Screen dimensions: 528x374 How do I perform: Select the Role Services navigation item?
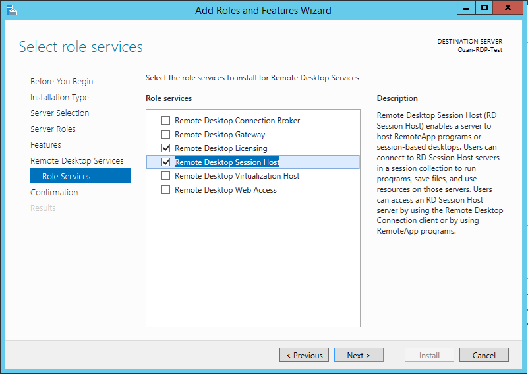click(x=67, y=177)
